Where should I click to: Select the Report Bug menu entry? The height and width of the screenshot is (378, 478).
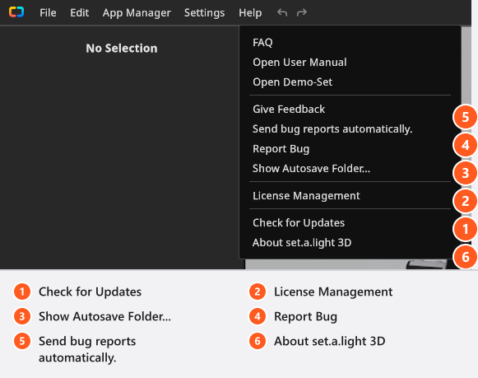click(350, 149)
